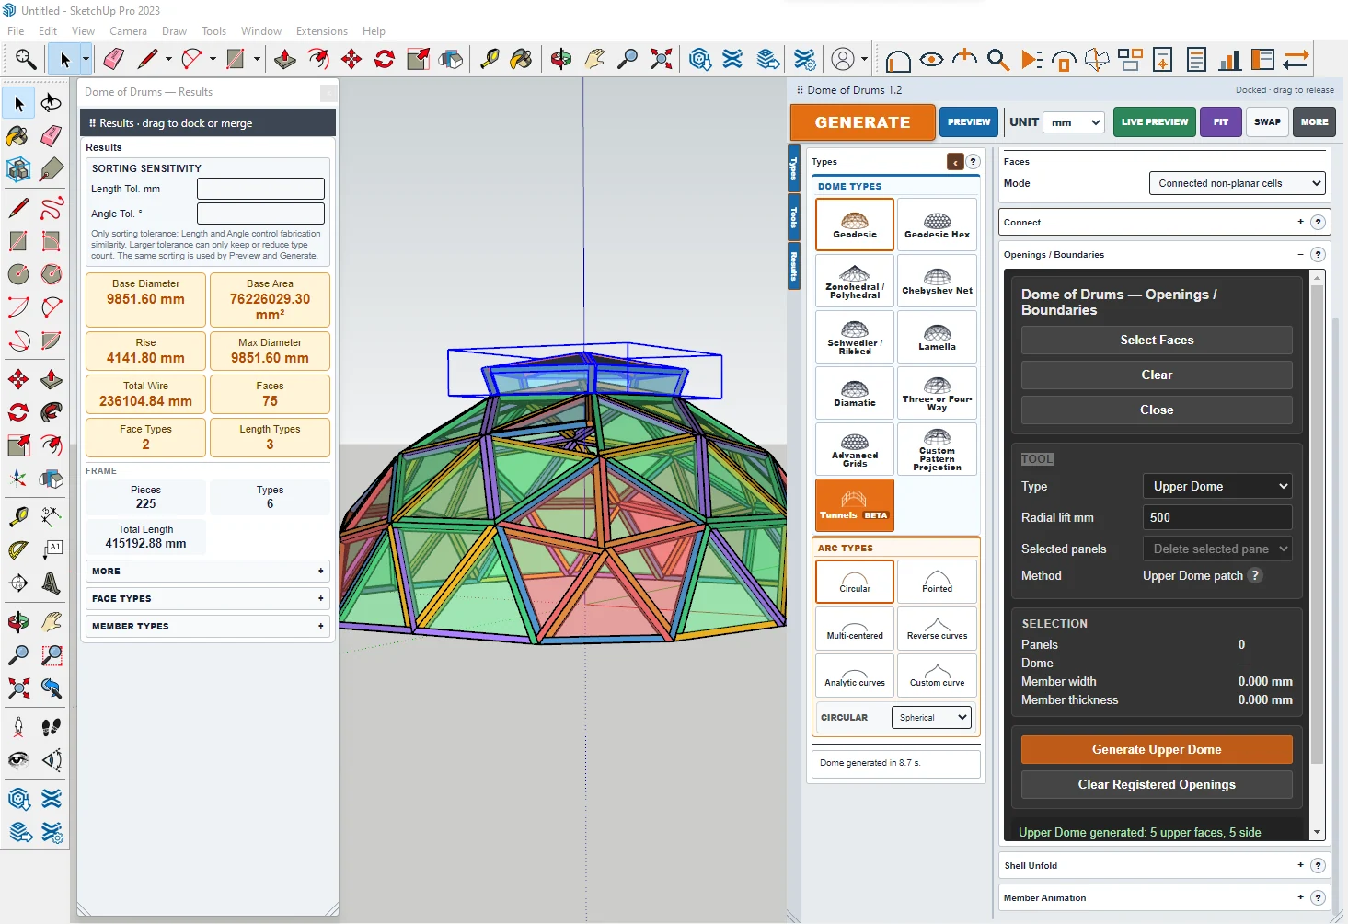Viewport: 1348px width, 924px height.
Task: Select the Push/Pull tool in top toolbar
Action: click(x=285, y=60)
